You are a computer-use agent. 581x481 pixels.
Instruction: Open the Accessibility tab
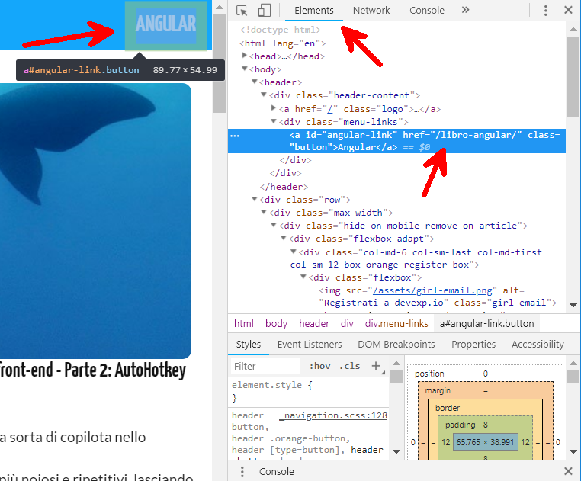tap(538, 345)
